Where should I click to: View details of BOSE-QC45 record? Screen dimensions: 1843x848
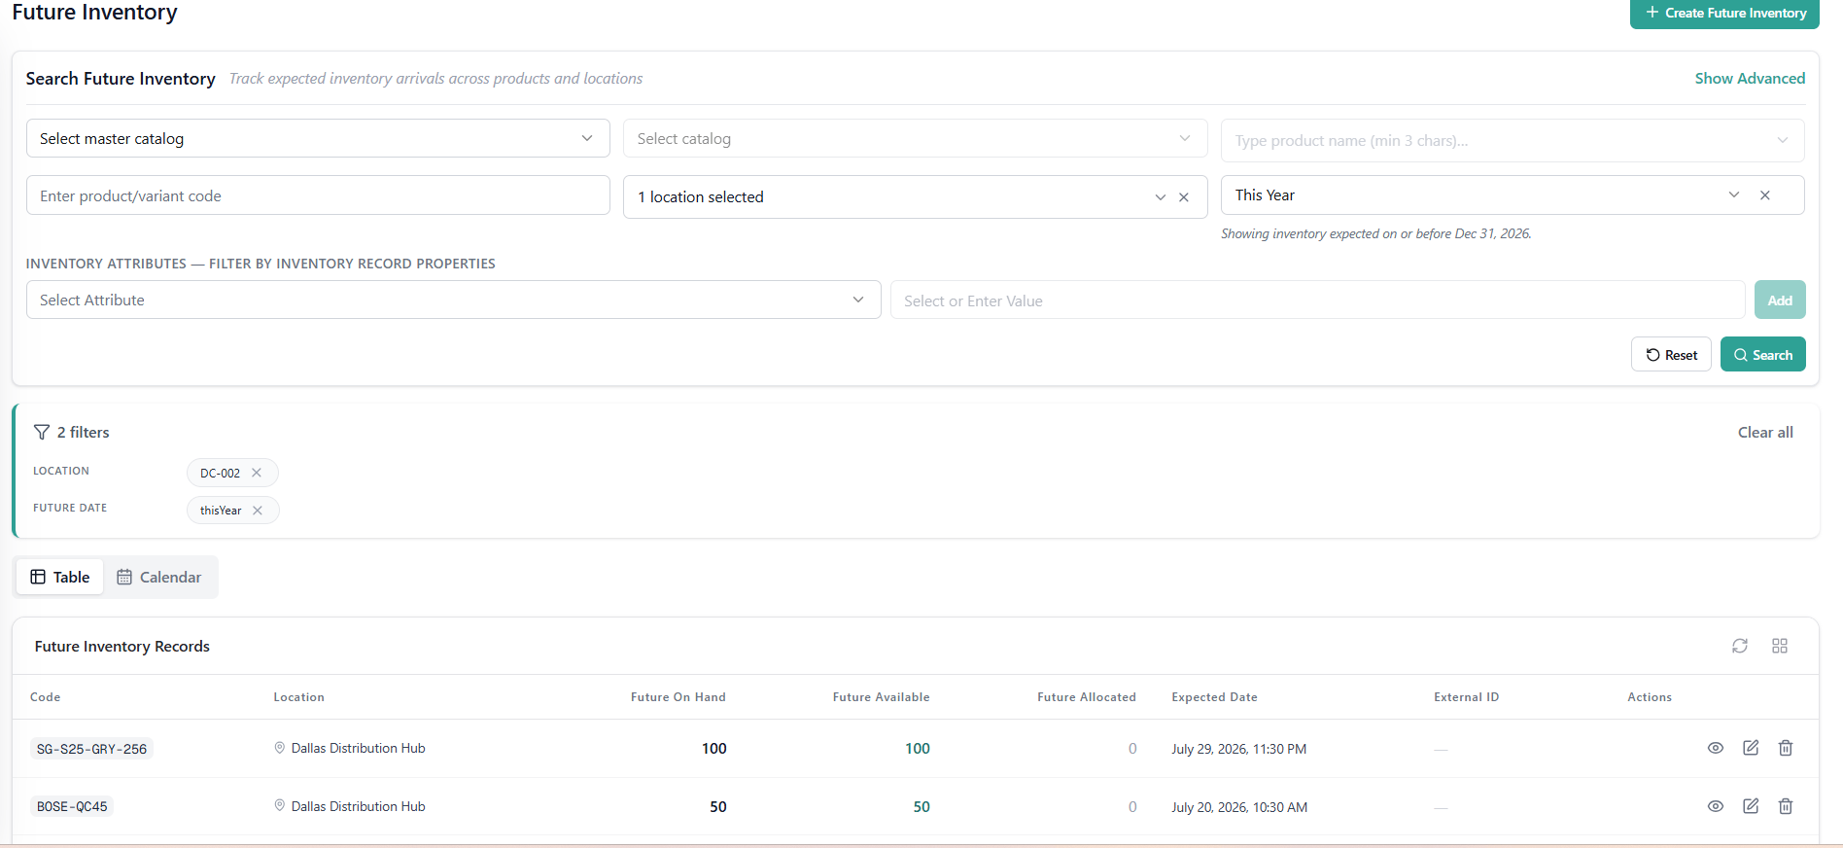pos(1716,806)
